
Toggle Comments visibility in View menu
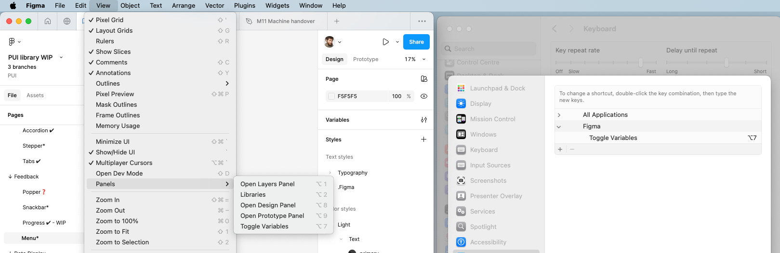(x=159, y=62)
